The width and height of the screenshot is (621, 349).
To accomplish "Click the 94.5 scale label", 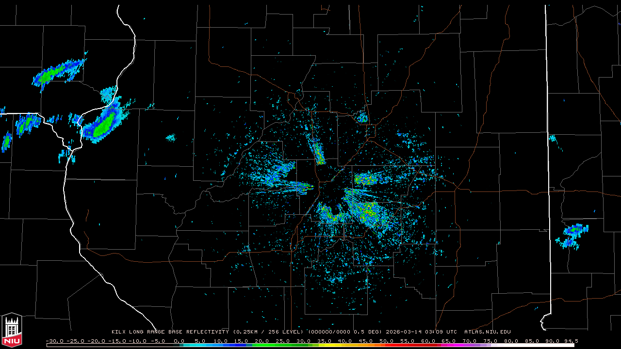I will click(571, 341).
